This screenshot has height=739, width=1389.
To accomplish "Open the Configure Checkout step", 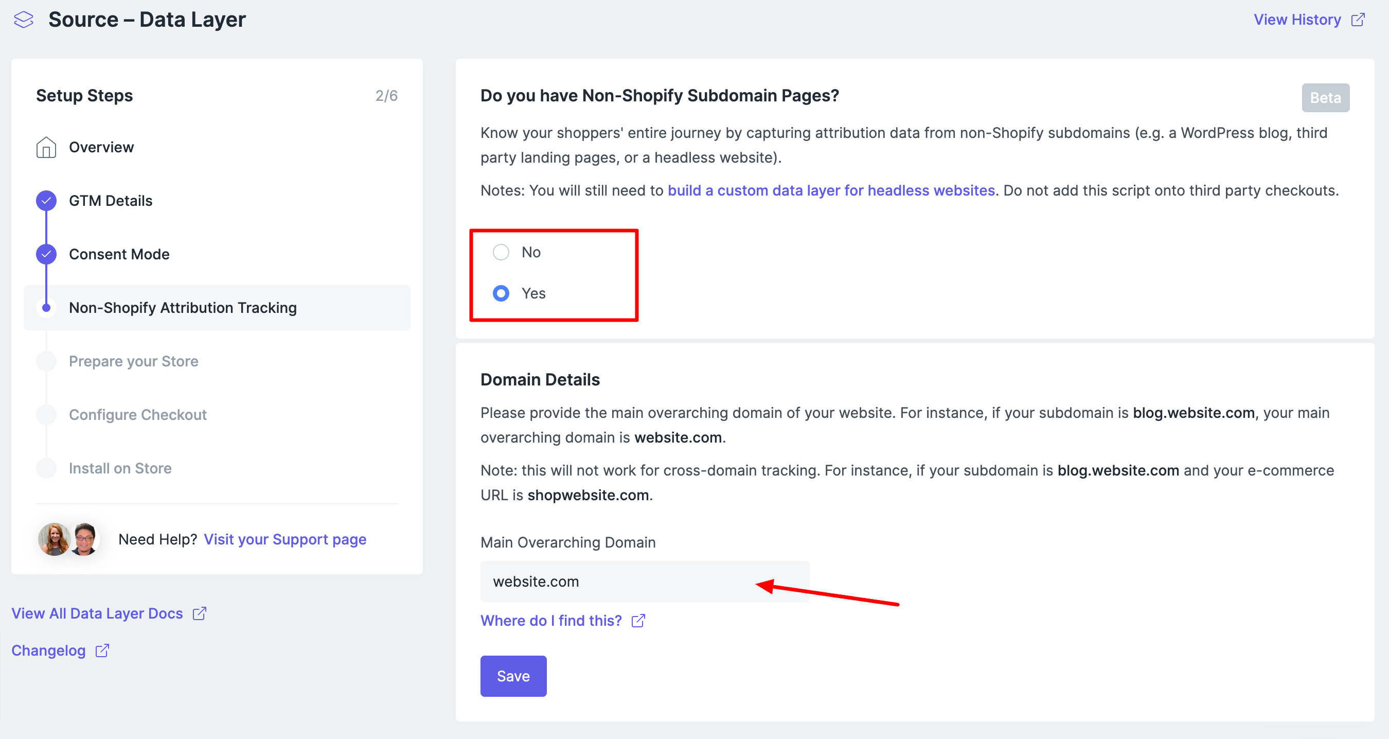I will click(137, 415).
